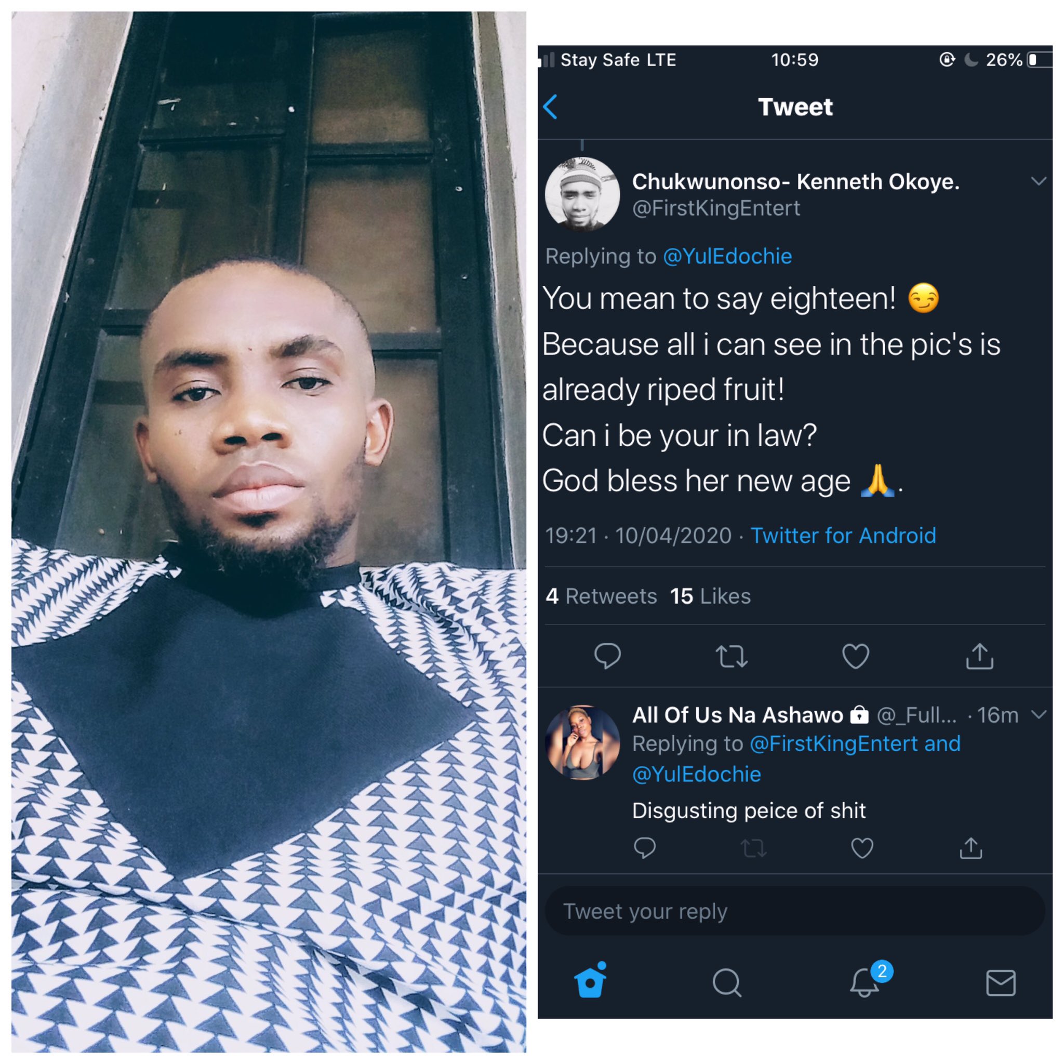Reply to the 'Disgusting peice' comment
Image resolution: width=1064 pixels, height=1064 pixels.
coord(644,848)
